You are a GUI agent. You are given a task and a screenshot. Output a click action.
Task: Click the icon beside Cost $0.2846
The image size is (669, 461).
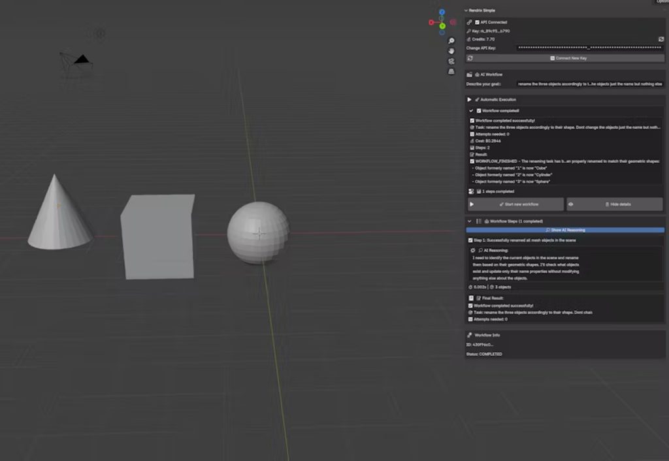click(472, 141)
